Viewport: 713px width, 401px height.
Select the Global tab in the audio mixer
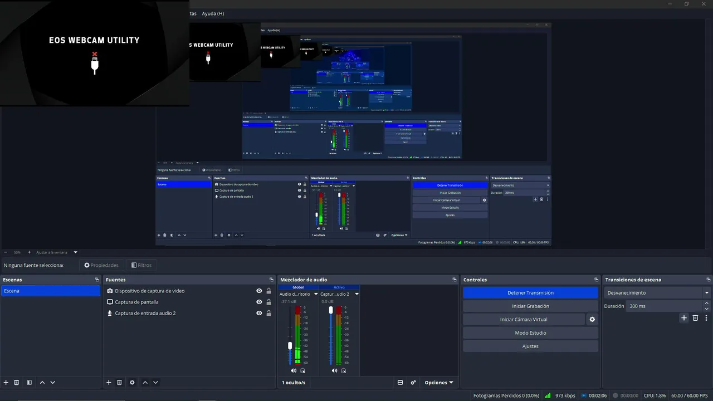298,287
